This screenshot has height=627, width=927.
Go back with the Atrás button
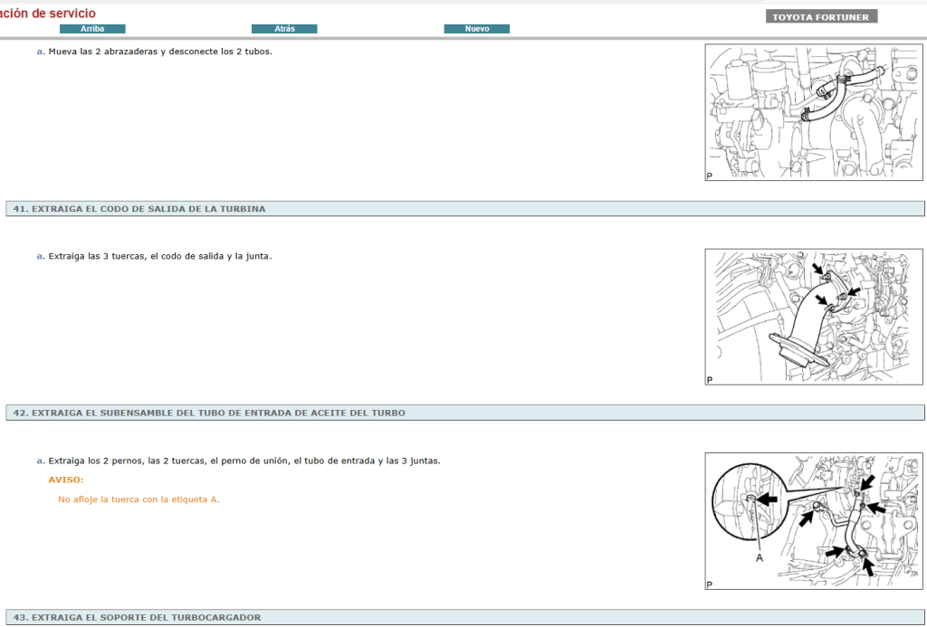click(x=284, y=29)
